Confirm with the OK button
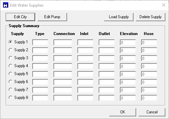This screenshot has width=169, height=119. coord(123,112)
